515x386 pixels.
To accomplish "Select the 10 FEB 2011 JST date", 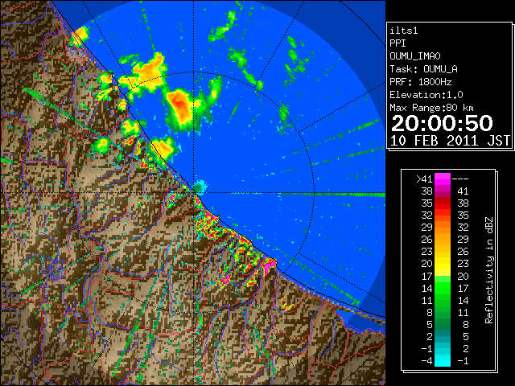I will (451, 141).
